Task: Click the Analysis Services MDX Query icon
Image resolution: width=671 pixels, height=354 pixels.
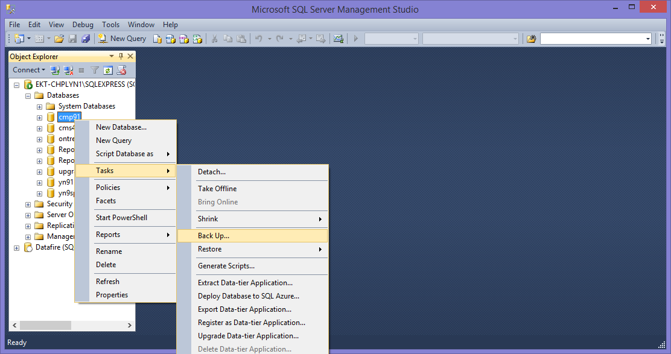Action: (171, 39)
